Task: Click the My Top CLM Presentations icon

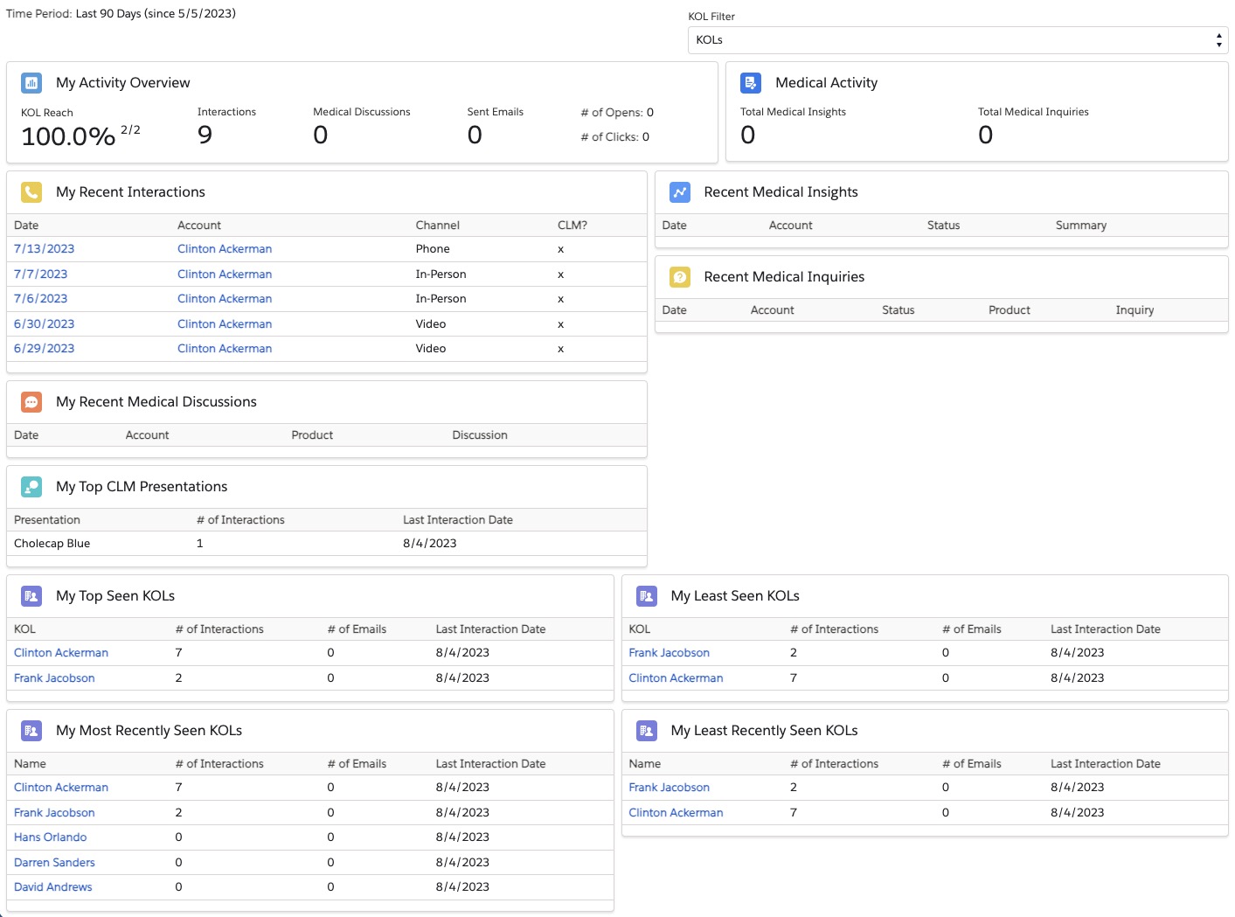Action: coord(31,487)
